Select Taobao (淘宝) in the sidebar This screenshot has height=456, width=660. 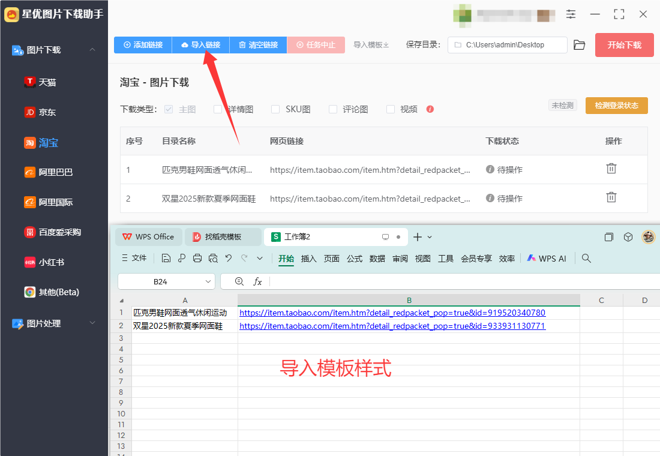tap(41, 143)
